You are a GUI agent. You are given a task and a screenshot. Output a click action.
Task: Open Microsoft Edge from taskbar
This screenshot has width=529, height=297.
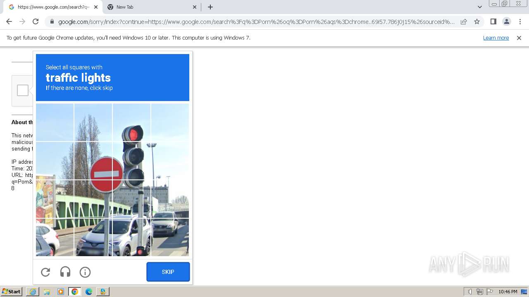89,292
